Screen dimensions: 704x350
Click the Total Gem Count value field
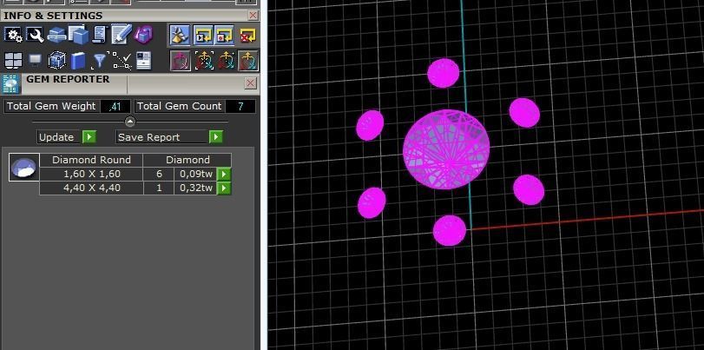click(240, 107)
